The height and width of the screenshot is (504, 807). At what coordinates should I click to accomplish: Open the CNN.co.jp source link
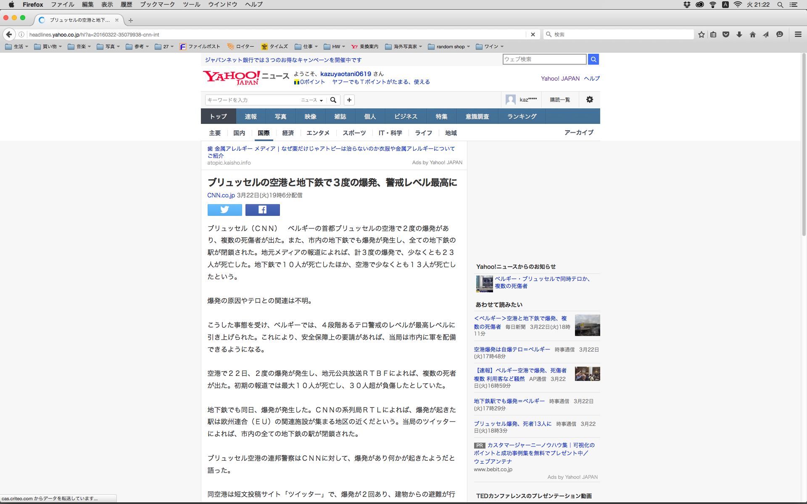point(221,195)
